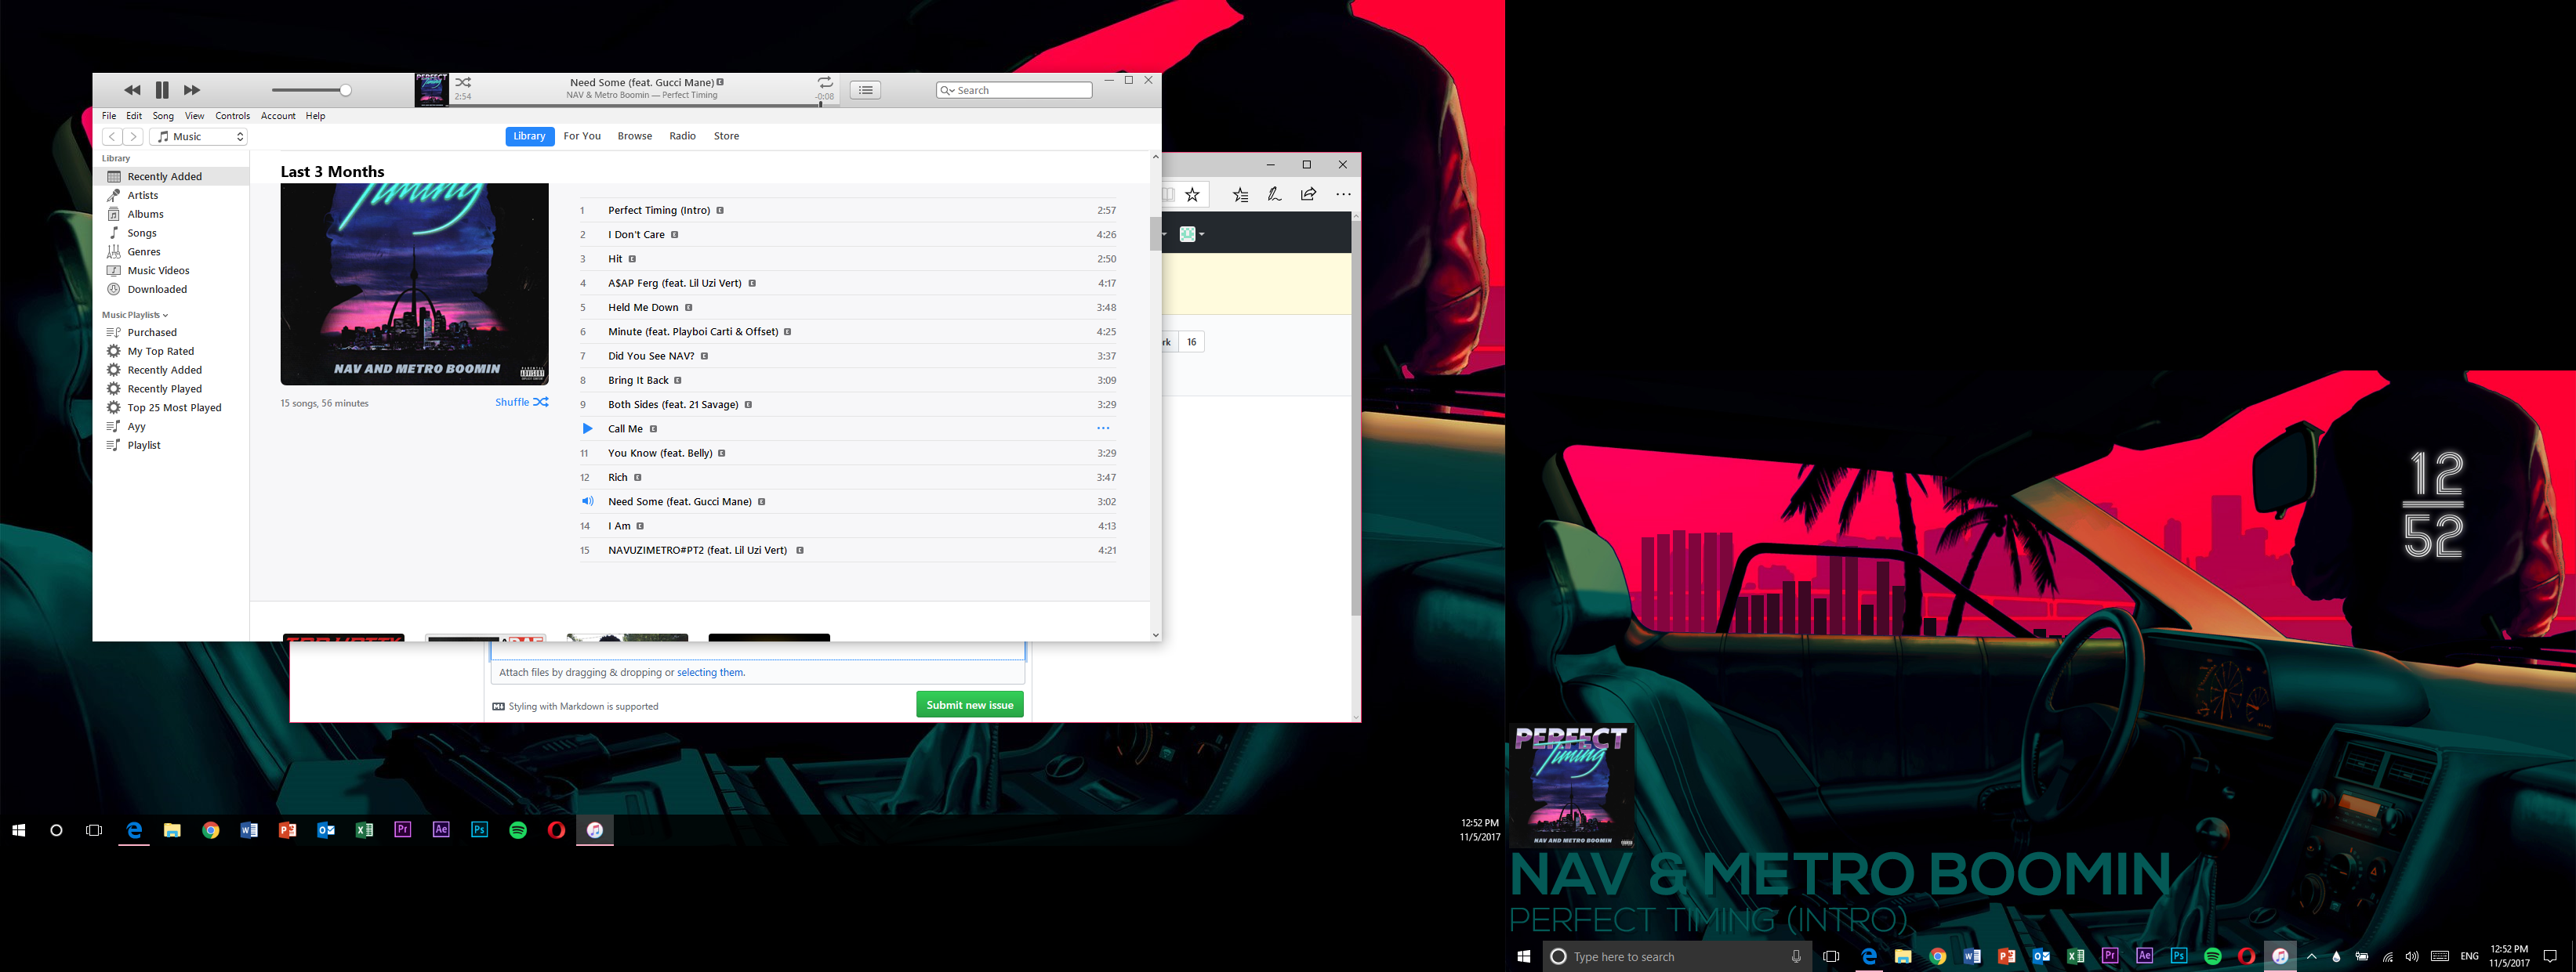Select the Albums item in the Library sidebar
Viewport: 2576px width, 972px height.
click(x=145, y=214)
